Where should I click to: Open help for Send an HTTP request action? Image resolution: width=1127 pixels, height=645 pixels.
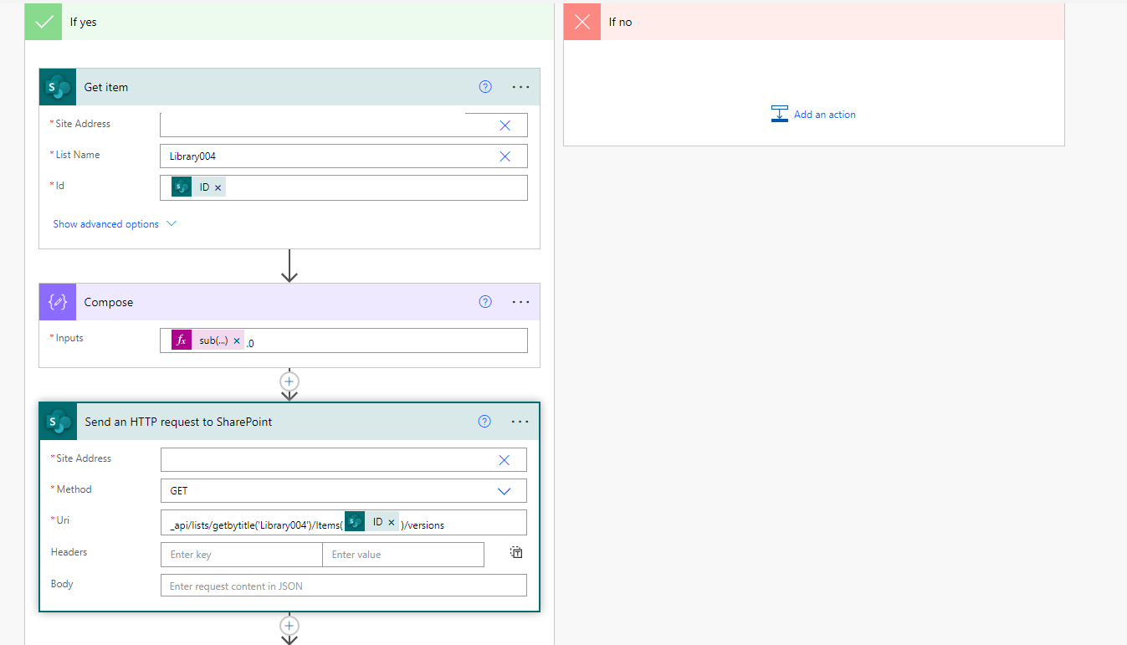(x=484, y=422)
